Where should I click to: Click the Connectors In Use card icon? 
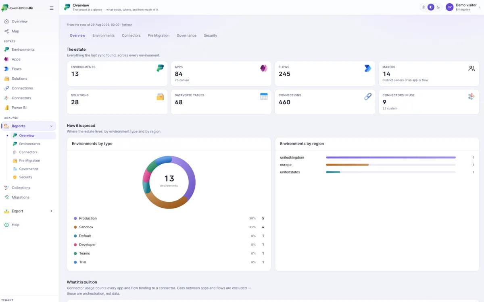[x=471, y=97]
